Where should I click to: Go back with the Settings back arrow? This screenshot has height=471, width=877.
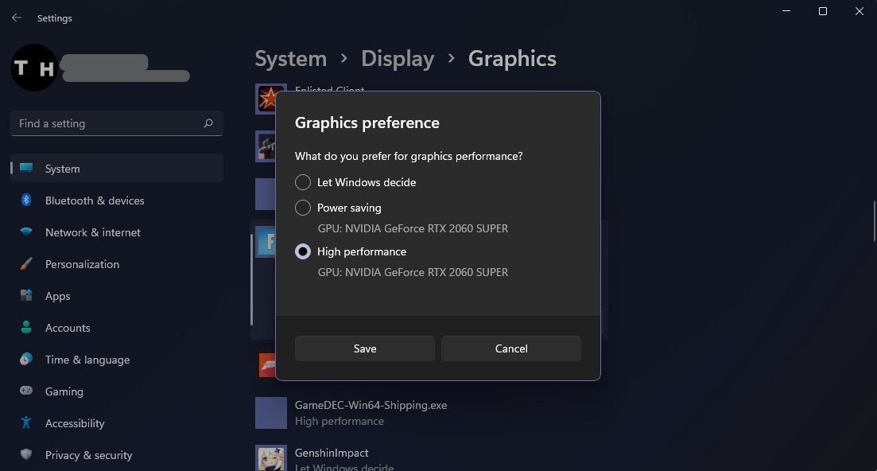point(16,18)
